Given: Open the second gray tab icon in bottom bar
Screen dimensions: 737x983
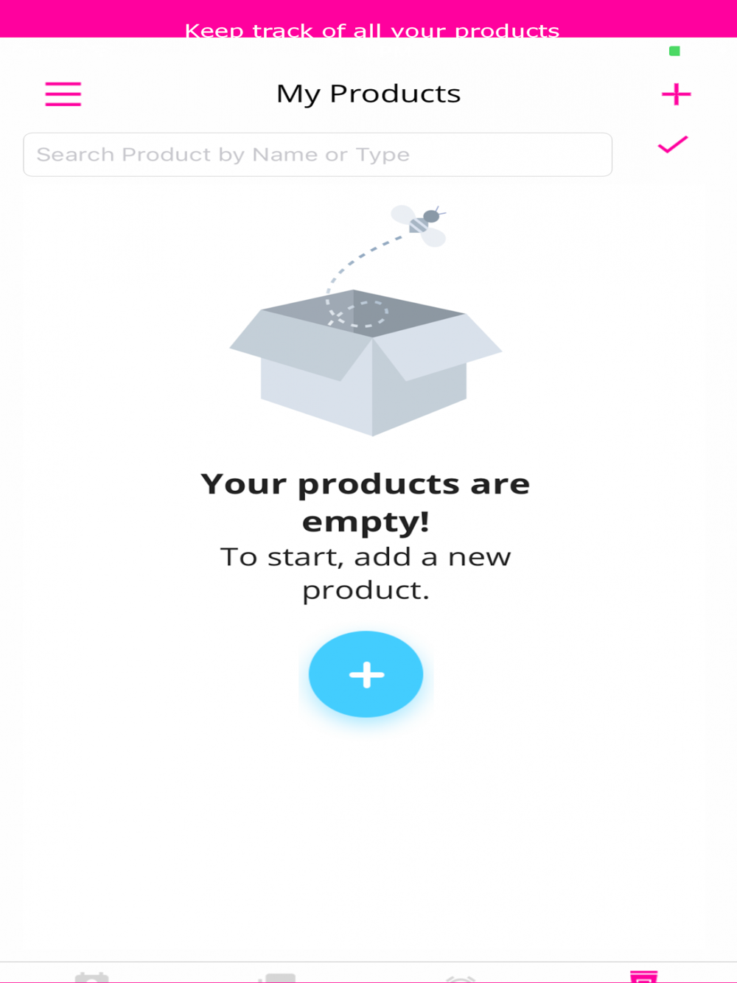Looking at the screenshot, I should 277,978.
